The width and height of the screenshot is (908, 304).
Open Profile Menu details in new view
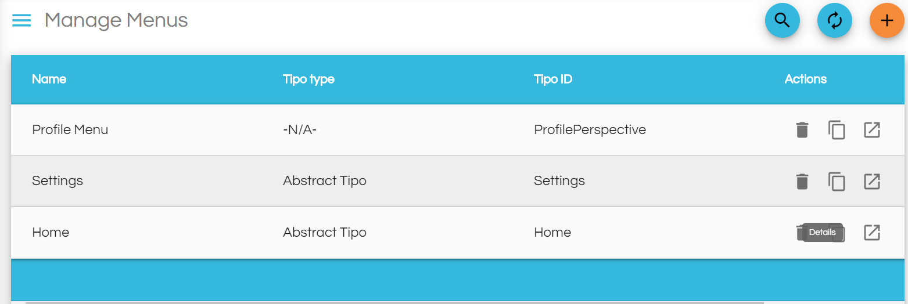[872, 130]
